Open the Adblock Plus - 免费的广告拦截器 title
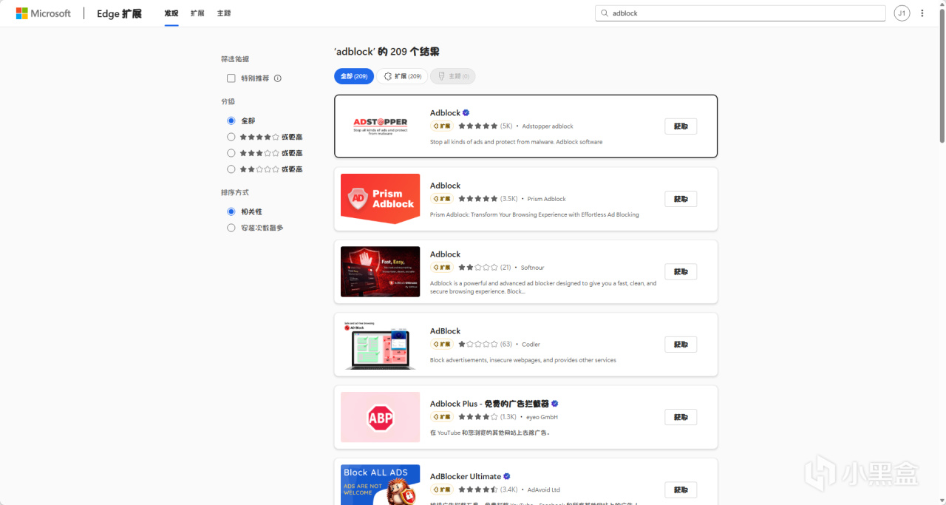This screenshot has width=946, height=505. coord(489,404)
